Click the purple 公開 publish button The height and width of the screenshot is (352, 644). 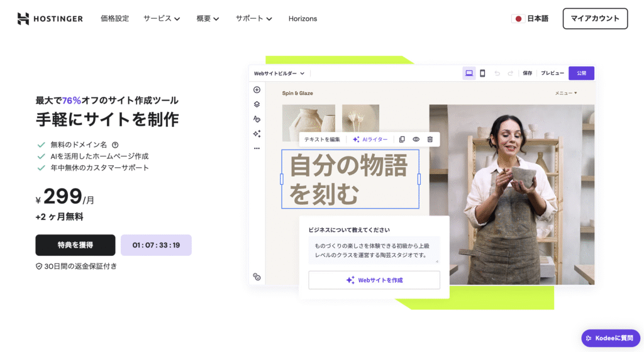coord(581,74)
